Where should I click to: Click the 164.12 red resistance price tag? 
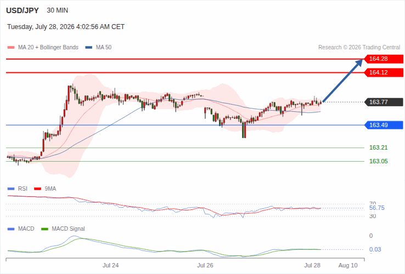(x=384, y=72)
